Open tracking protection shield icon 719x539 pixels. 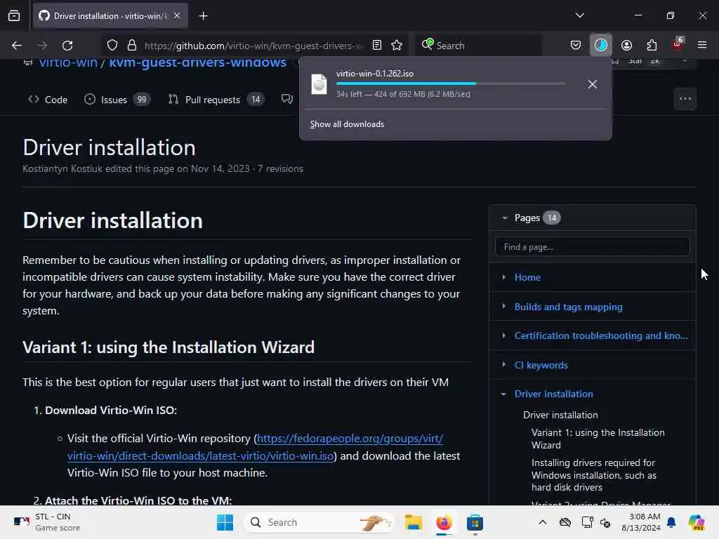(112, 46)
